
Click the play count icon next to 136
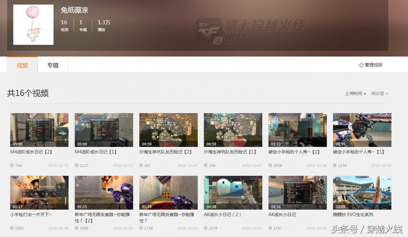click(x=206, y=166)
